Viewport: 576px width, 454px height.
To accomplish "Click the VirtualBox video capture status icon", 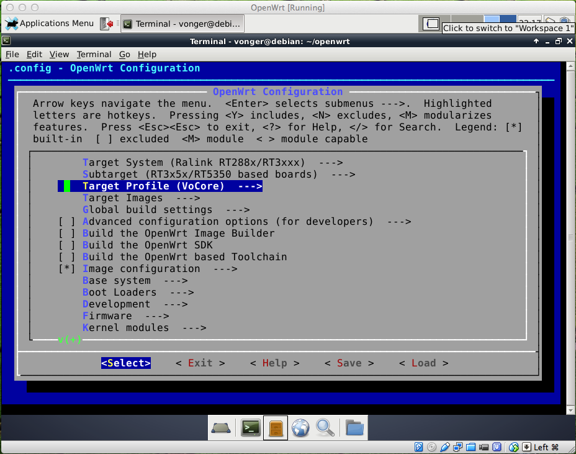I will [x=484, y=447].
